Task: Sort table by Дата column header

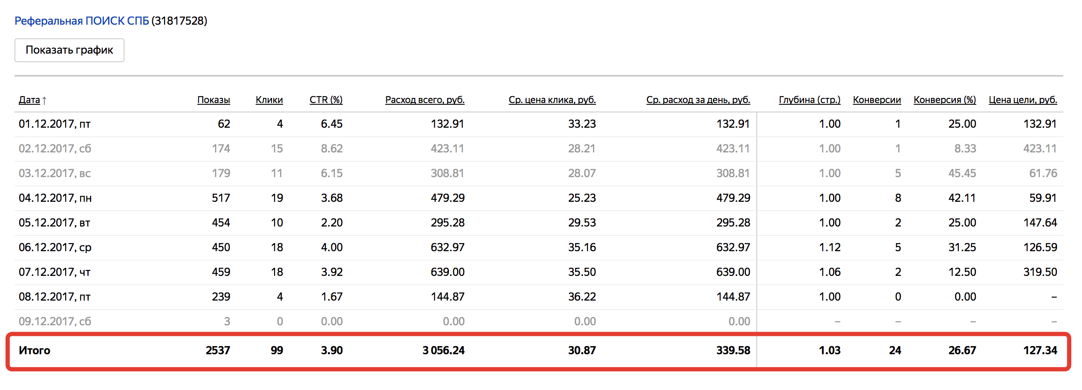Action: click(29, 100)
